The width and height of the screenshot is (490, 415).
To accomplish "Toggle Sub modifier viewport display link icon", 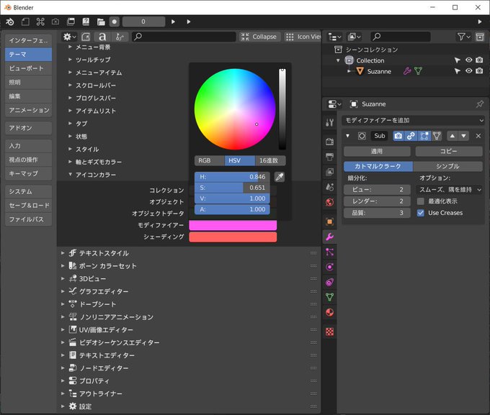I will pos(411,136).
